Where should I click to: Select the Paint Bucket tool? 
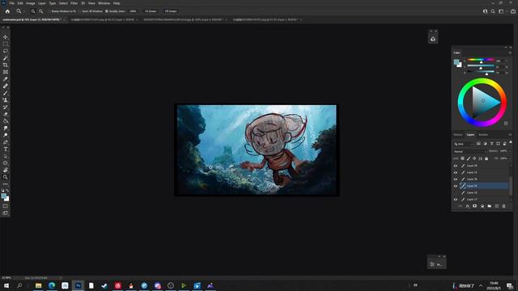pos(6,121)
